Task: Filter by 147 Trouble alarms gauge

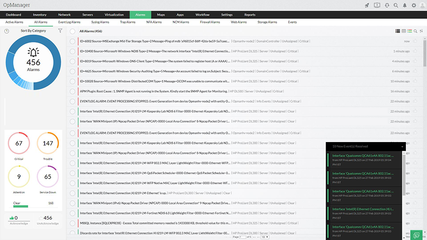Action: click(47, 144)
